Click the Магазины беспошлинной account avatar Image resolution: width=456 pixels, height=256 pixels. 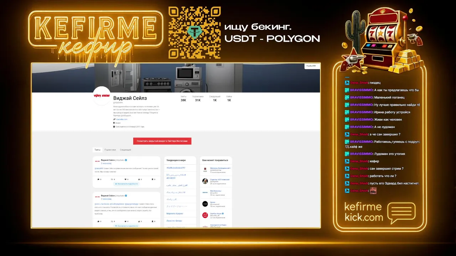point(205,170)
